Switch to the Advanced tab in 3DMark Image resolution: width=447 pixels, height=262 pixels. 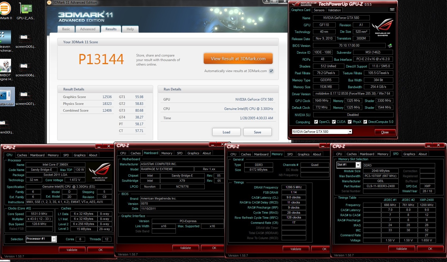(88, 29)
